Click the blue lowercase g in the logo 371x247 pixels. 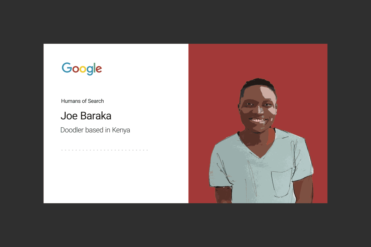coord(90,71)
